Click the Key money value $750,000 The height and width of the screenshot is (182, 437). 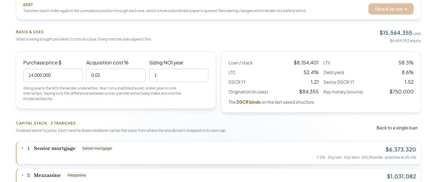click(x=401, y=92)
